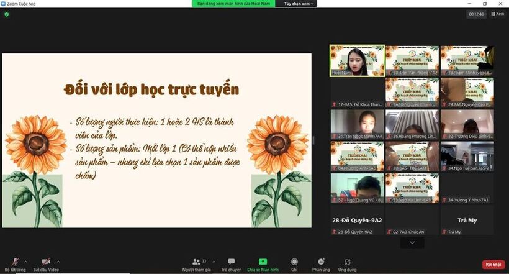Start video with Bắt đầu Video
This screenshot has width=509, height=274.
tap(45, 262)
